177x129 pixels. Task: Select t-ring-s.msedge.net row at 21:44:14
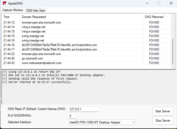coord(86,27)
